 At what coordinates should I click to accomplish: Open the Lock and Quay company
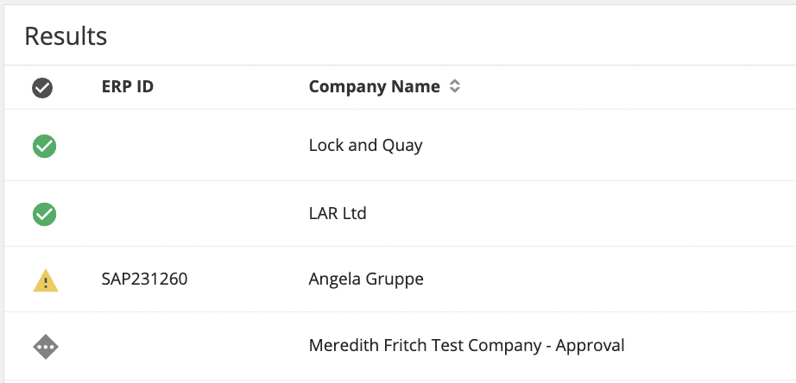coord(365,145)
